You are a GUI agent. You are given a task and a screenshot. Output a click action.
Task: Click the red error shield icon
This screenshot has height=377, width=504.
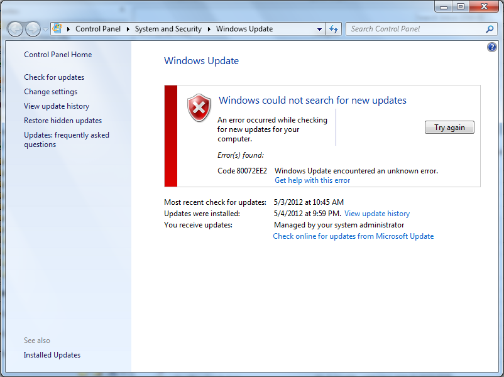(199, 107)
